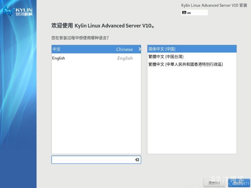Select 中文 Chinese in the language list
This screenshot has height=188, width=251.
[x=94, y=49]
